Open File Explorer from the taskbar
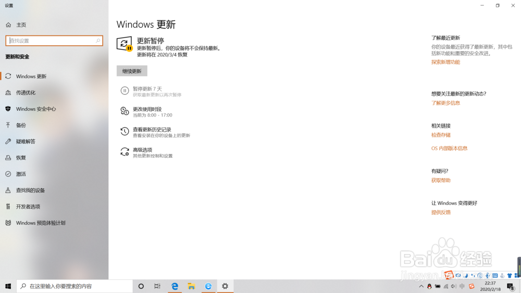The width and height of the screenshot is (521, 293). 191,286
